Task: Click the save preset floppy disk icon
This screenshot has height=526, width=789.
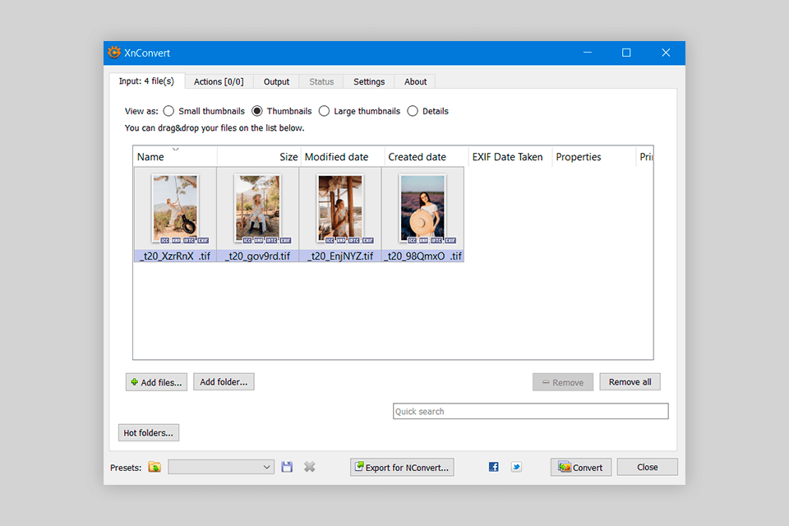Action: pyautogui.click(x=287, y=467)
